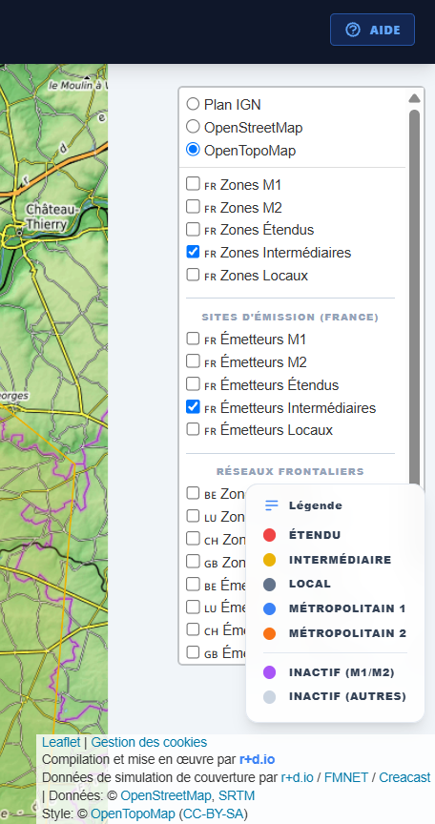Click the layer panel vertical scrollbar
The height and width of the screenshot is (824, 435).
pos(414,297)
